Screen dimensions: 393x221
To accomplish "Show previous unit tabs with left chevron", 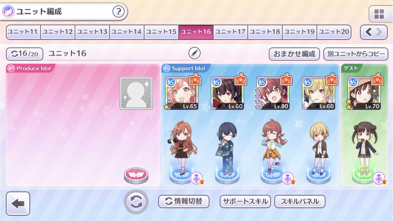I will 368,32.
